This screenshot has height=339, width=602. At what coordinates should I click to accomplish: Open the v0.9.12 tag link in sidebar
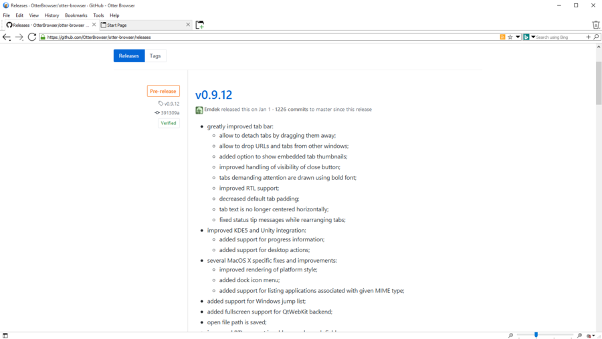tap(172, 104)
